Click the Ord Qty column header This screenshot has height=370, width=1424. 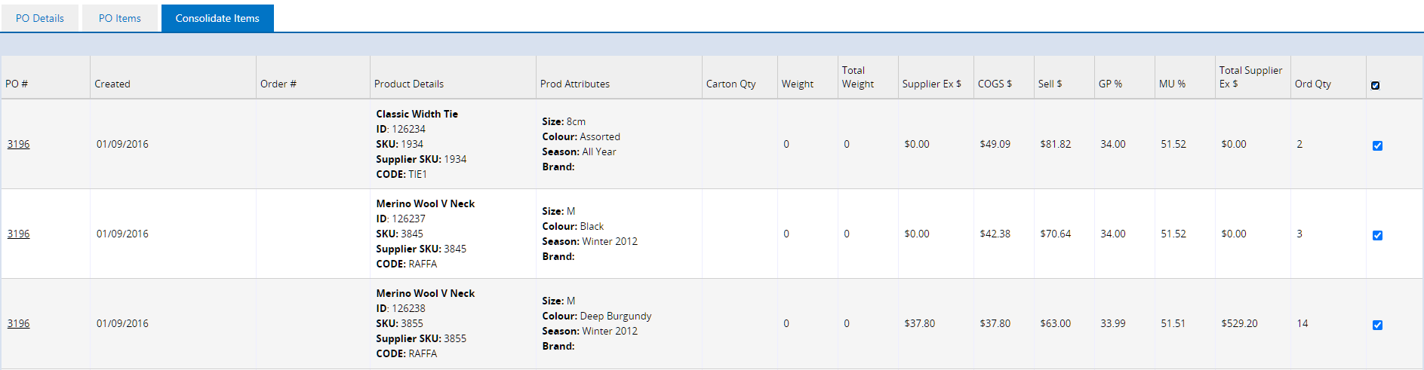[x=1313, y=84]
